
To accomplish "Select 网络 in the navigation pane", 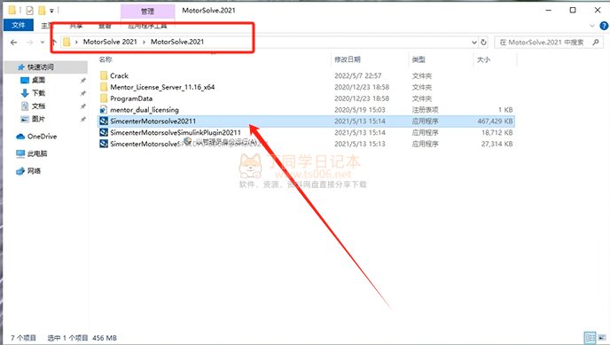I will pos(34,171).
